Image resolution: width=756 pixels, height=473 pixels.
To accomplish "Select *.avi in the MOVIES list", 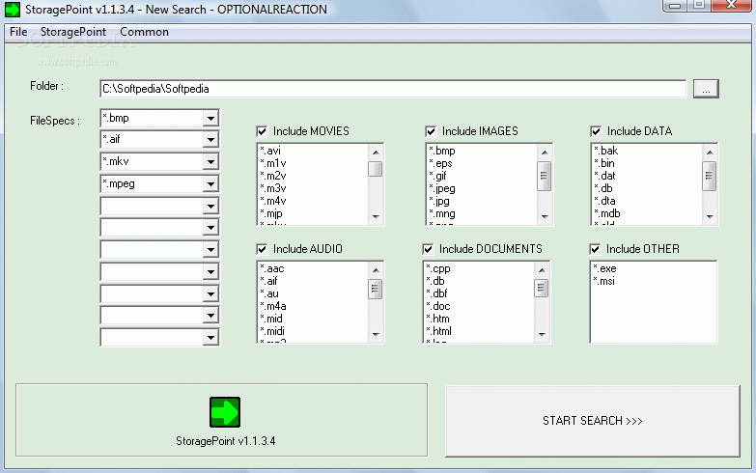I will point(270,151).
